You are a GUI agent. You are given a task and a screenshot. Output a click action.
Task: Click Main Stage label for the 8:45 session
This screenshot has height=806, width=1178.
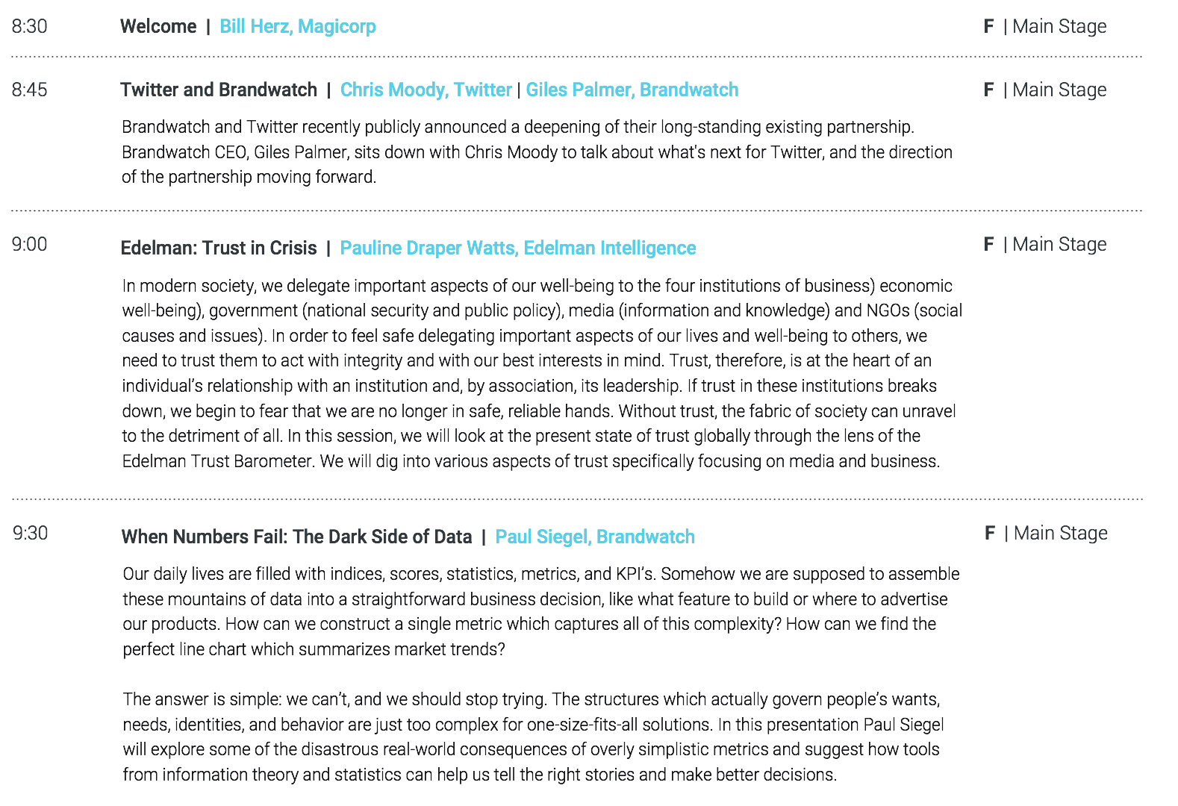[1059, 90]
